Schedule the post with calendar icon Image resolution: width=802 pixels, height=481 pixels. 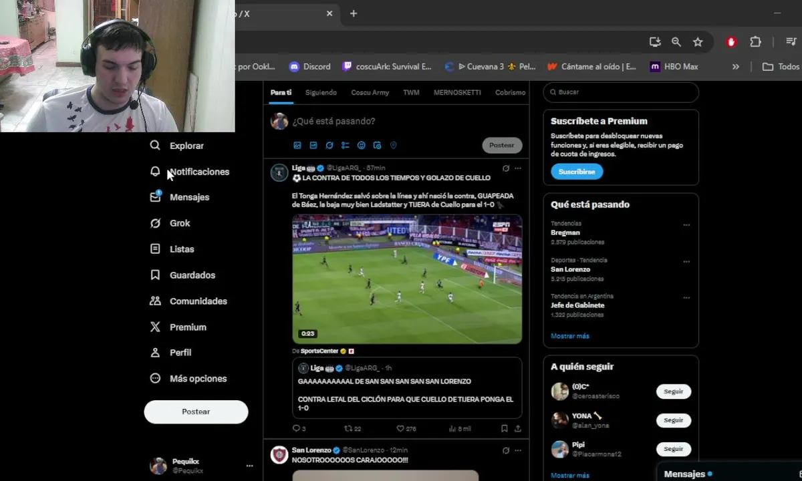pyautogui.click(x=377, y=145)
